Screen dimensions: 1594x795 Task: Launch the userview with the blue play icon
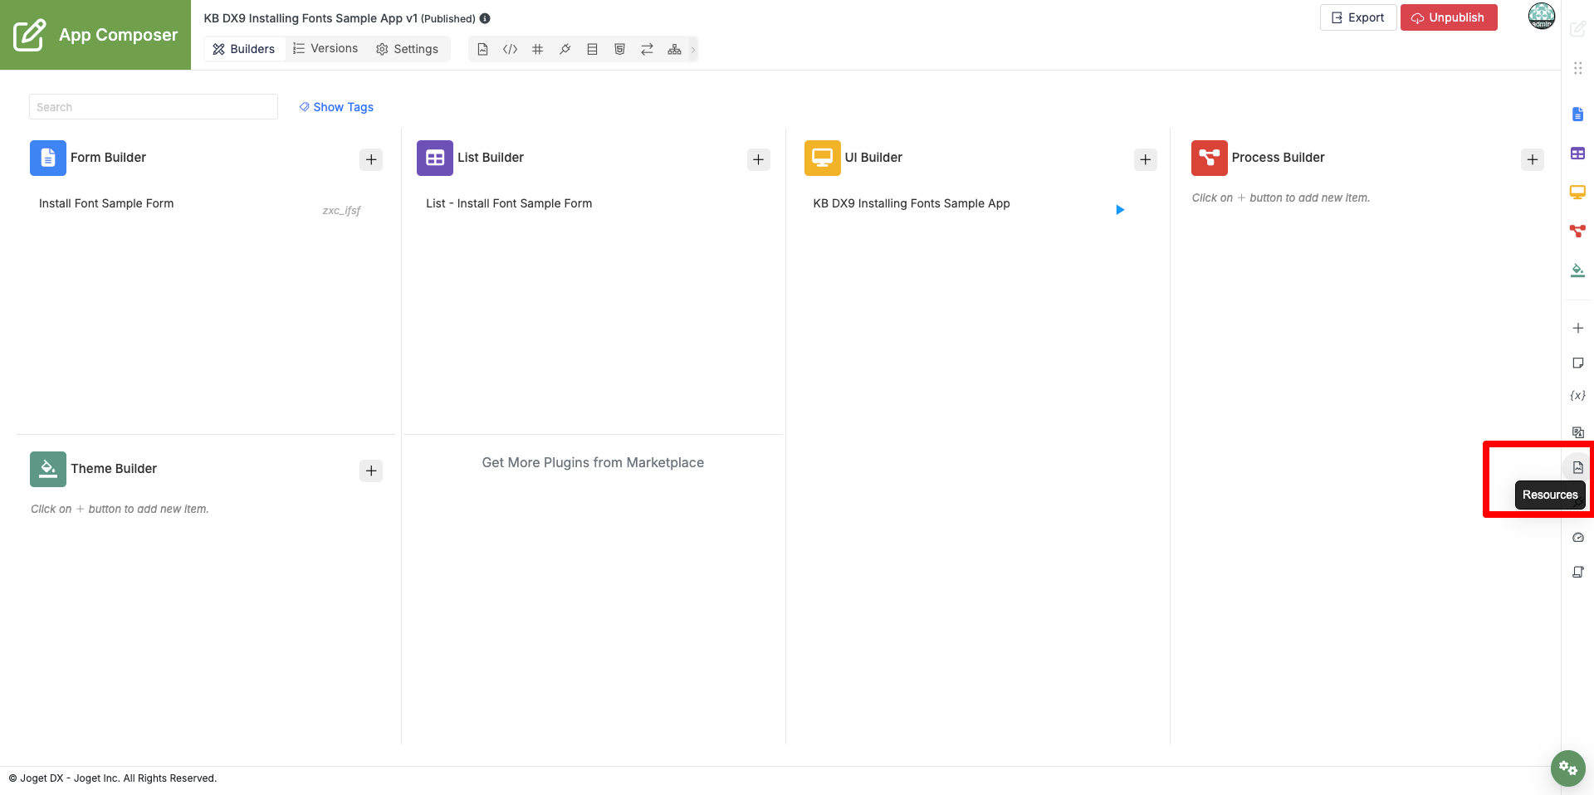[1120, 210]
